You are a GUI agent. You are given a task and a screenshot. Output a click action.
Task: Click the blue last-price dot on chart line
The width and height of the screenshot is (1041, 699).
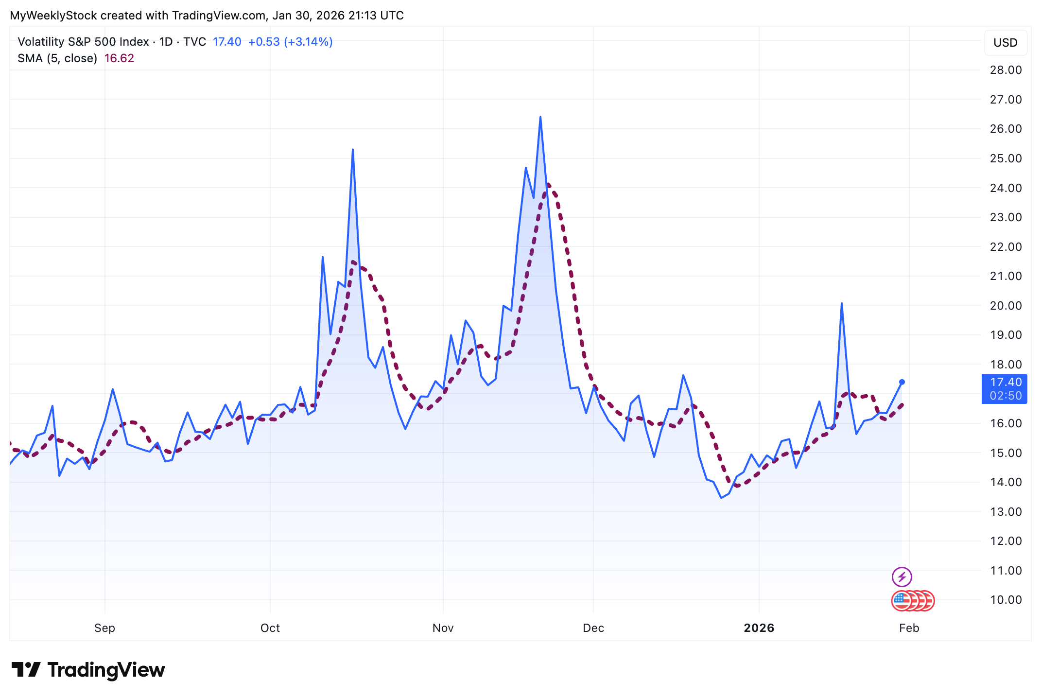[902, 382]
